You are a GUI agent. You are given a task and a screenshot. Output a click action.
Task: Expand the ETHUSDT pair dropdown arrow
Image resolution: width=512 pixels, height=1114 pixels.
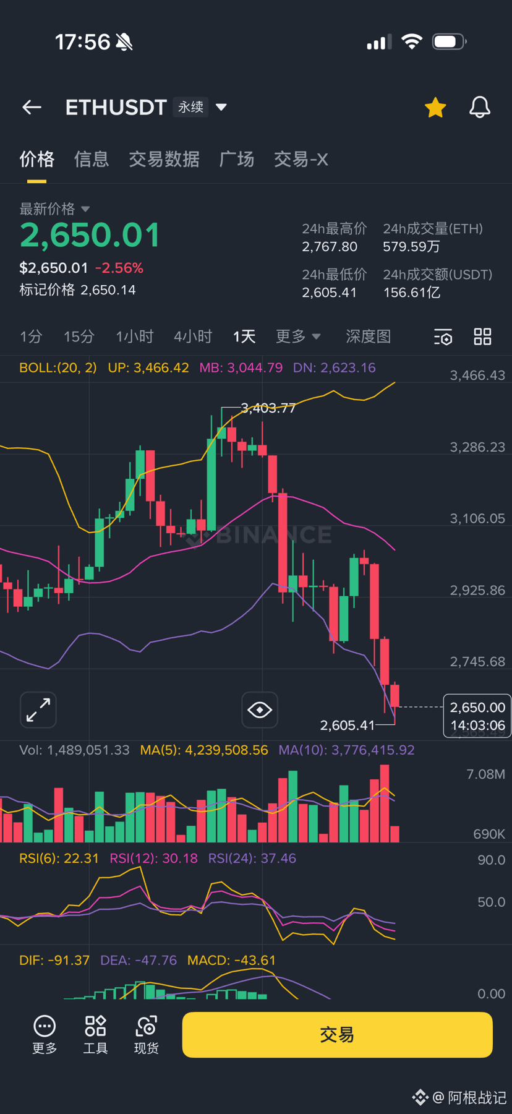[x=221, y=107]
